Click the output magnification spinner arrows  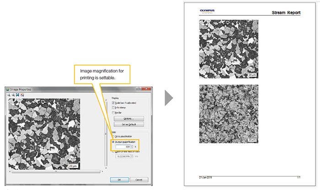[x=132, y=147]
